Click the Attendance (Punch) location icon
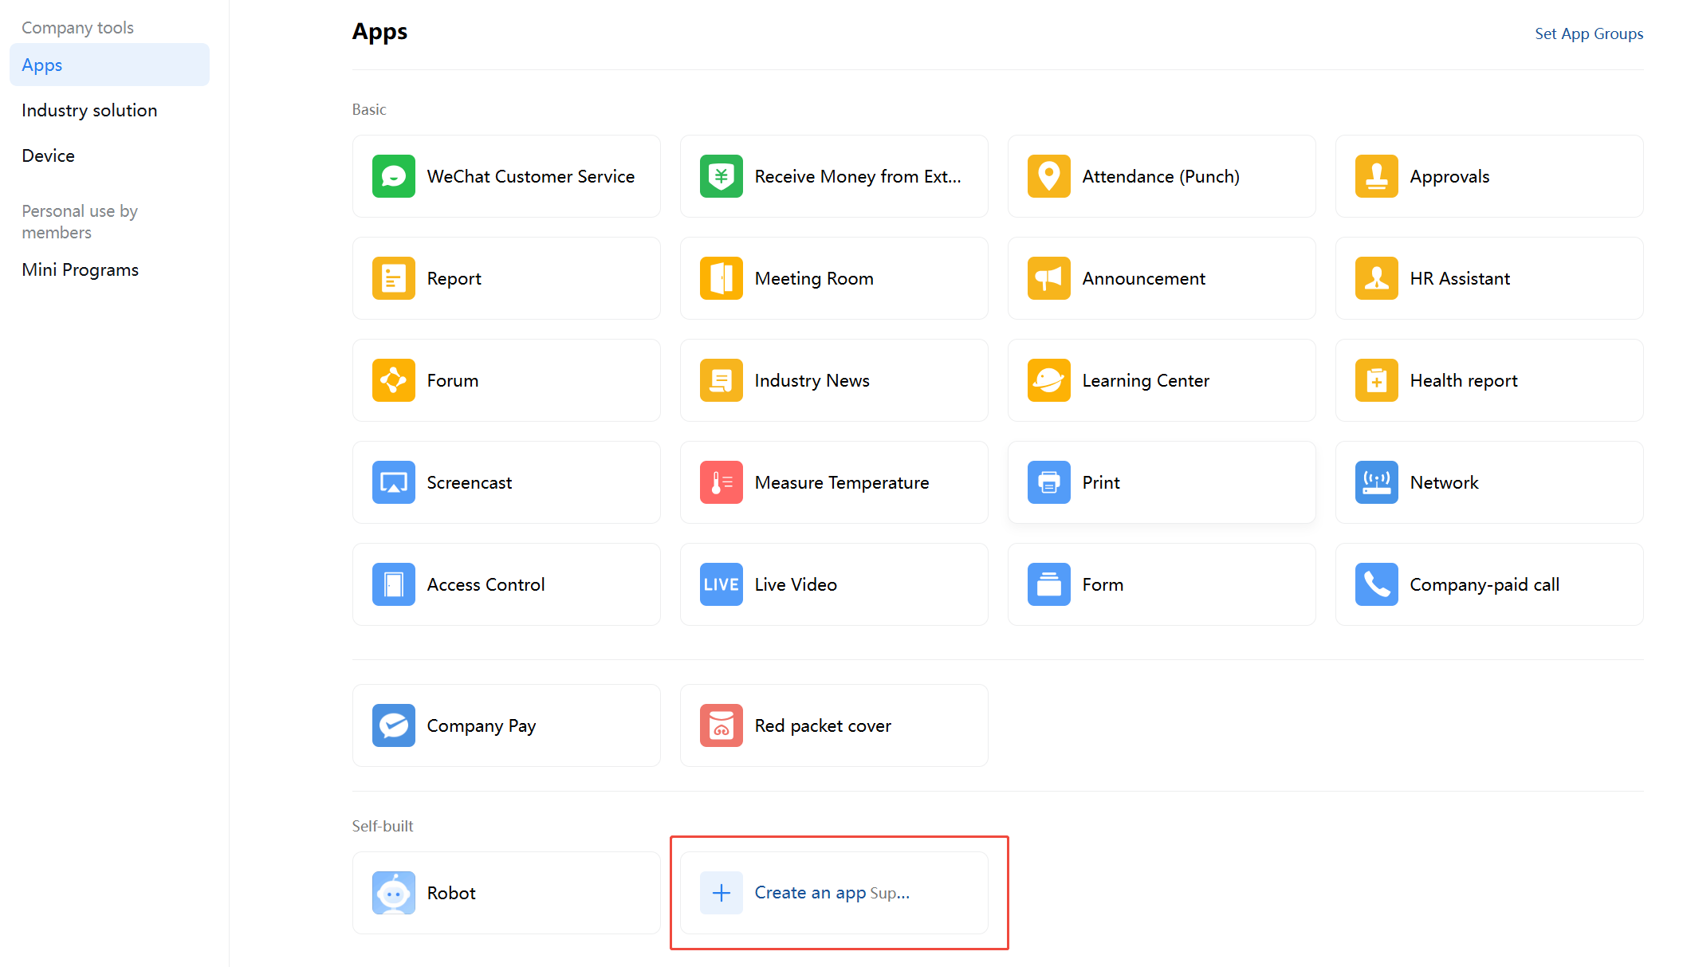 pos(1048,176)
